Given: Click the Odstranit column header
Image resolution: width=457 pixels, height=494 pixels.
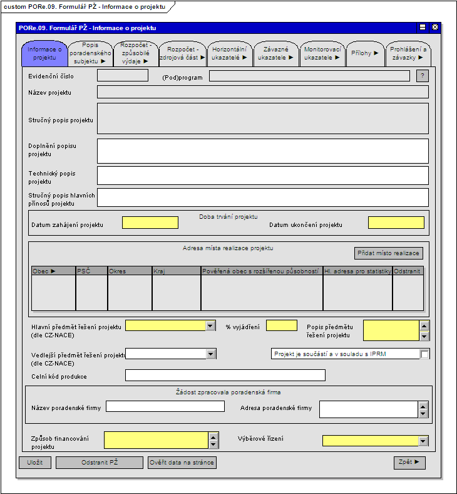Looking at the screenshot, I should 408,271.
